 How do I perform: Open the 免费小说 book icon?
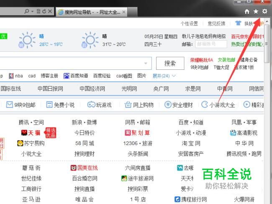(x=49, y=105)
